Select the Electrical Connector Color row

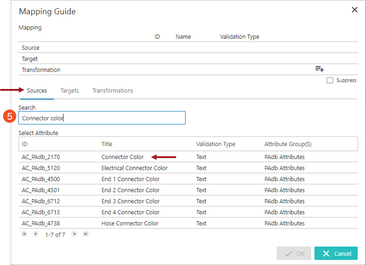[134, 168]
